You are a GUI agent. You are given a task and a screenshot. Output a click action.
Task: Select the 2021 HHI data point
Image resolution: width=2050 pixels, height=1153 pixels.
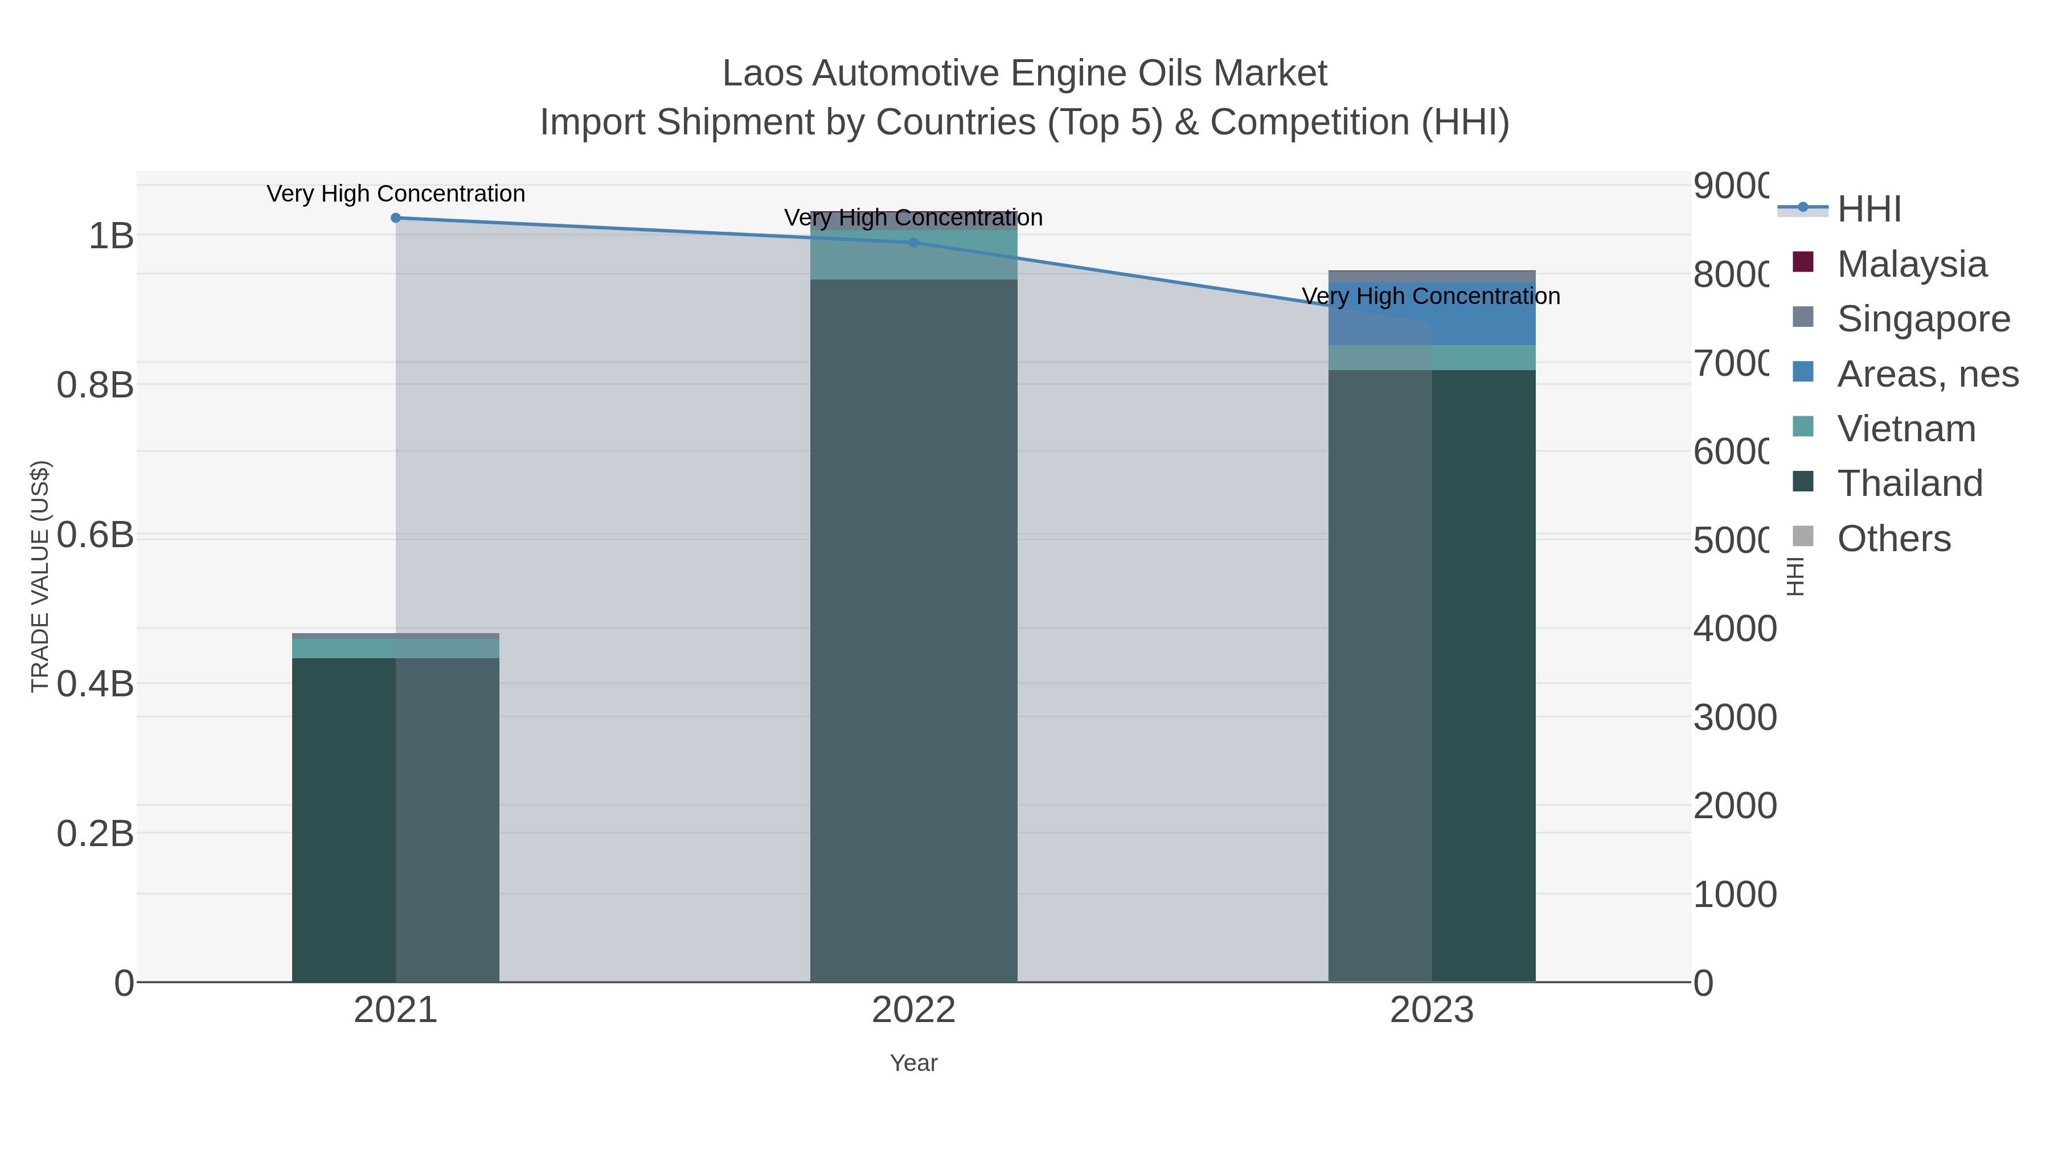point(396,218)
